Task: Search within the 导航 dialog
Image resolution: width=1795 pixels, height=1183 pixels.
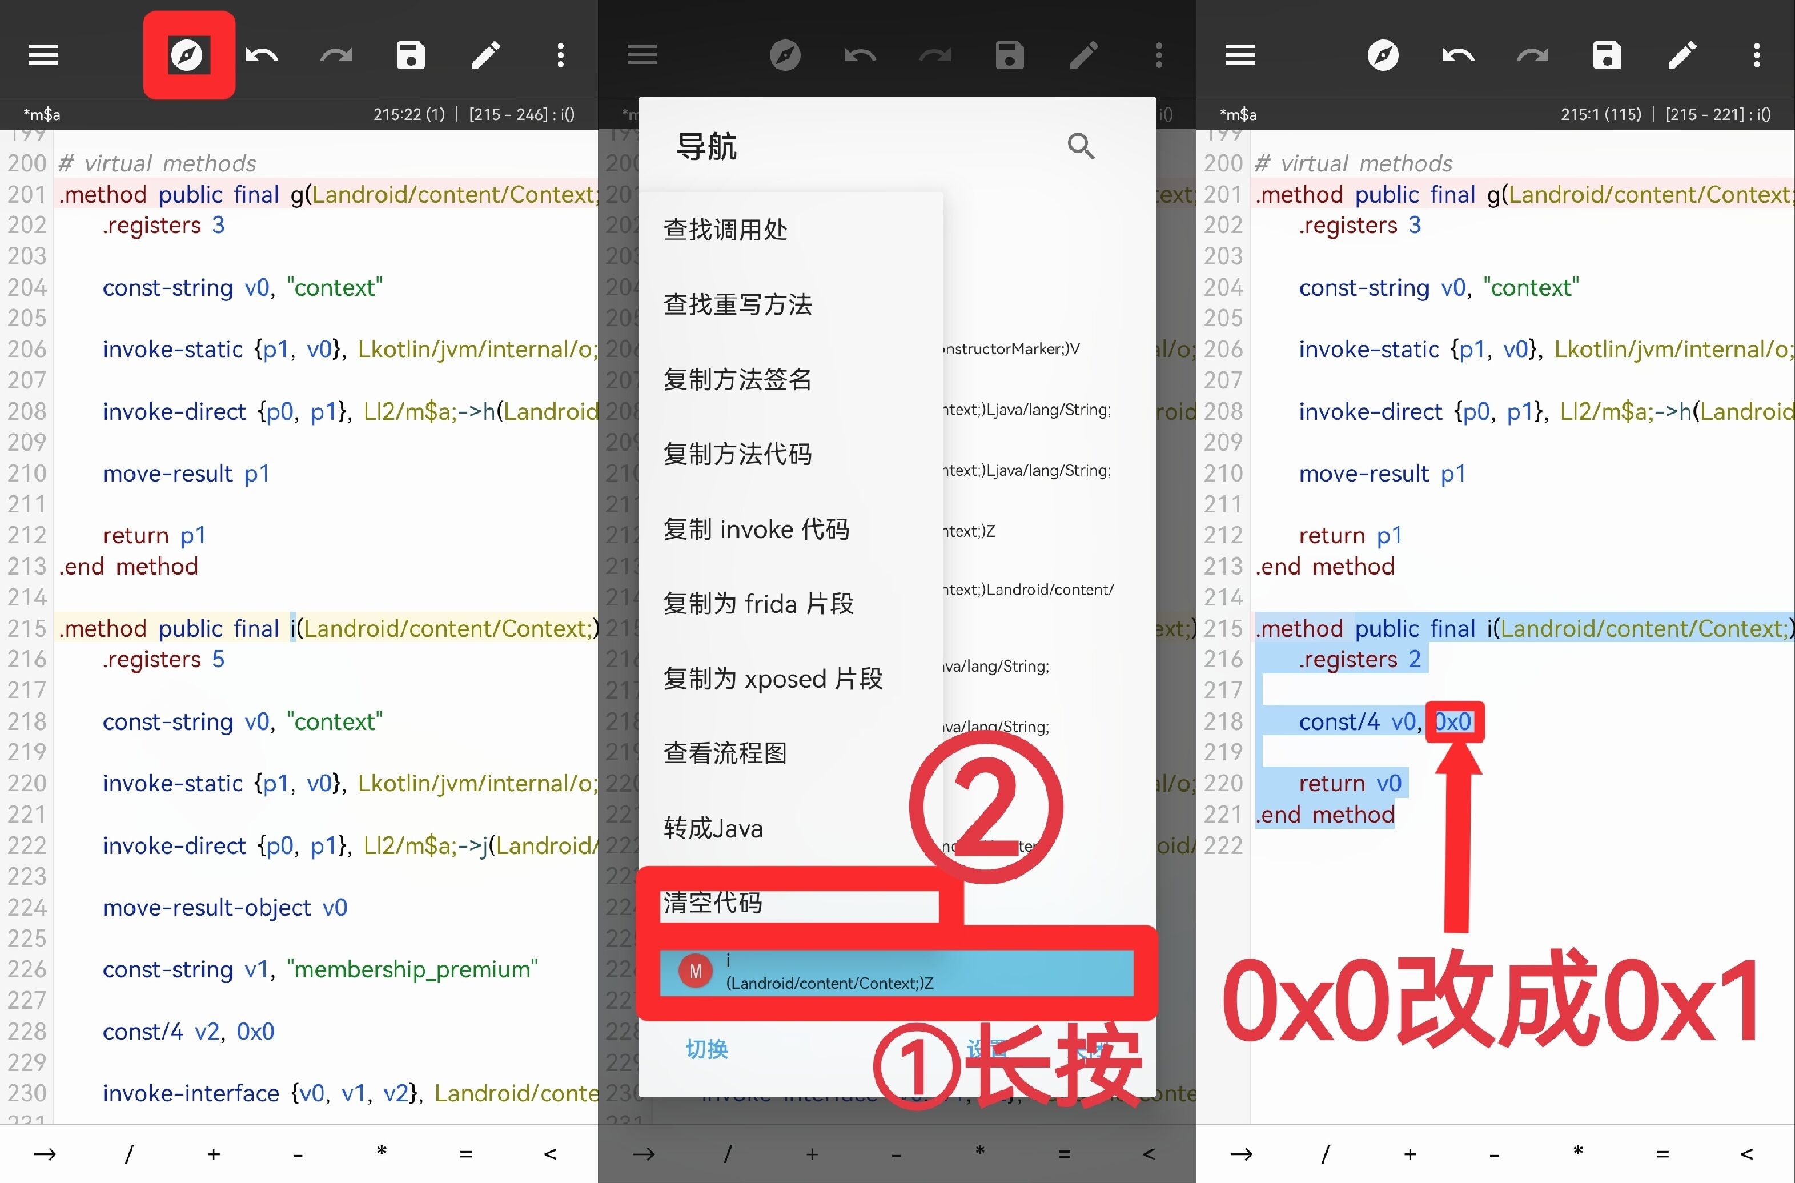Action: [1081, 146]
